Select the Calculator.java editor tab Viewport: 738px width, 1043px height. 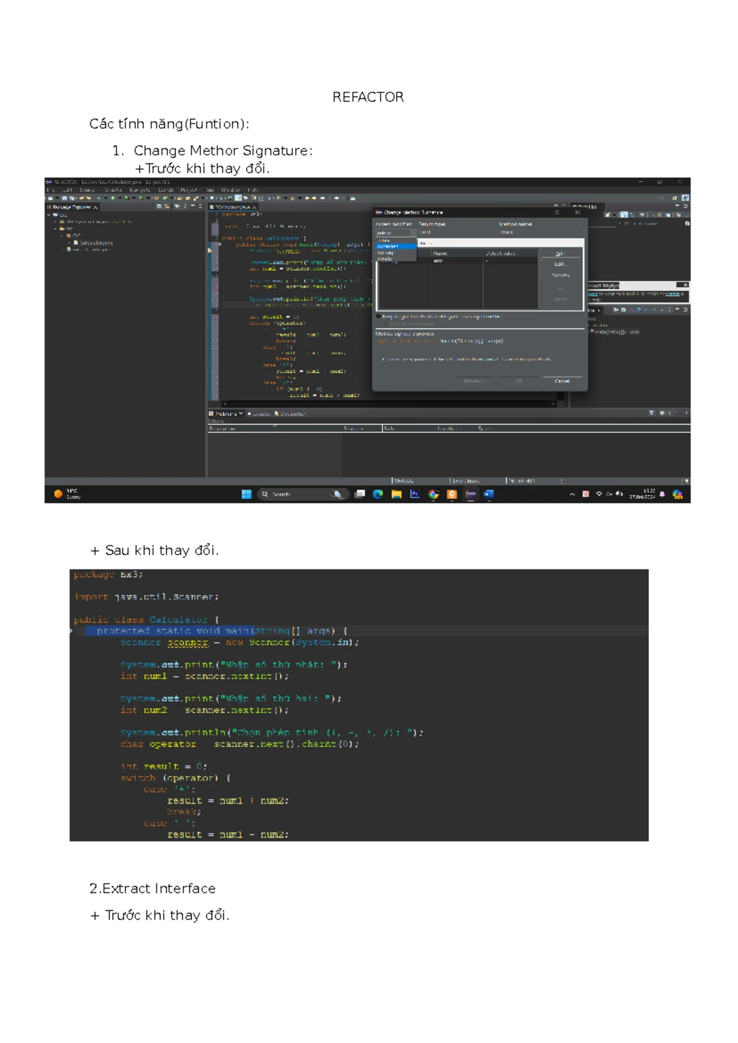(232, 207)
